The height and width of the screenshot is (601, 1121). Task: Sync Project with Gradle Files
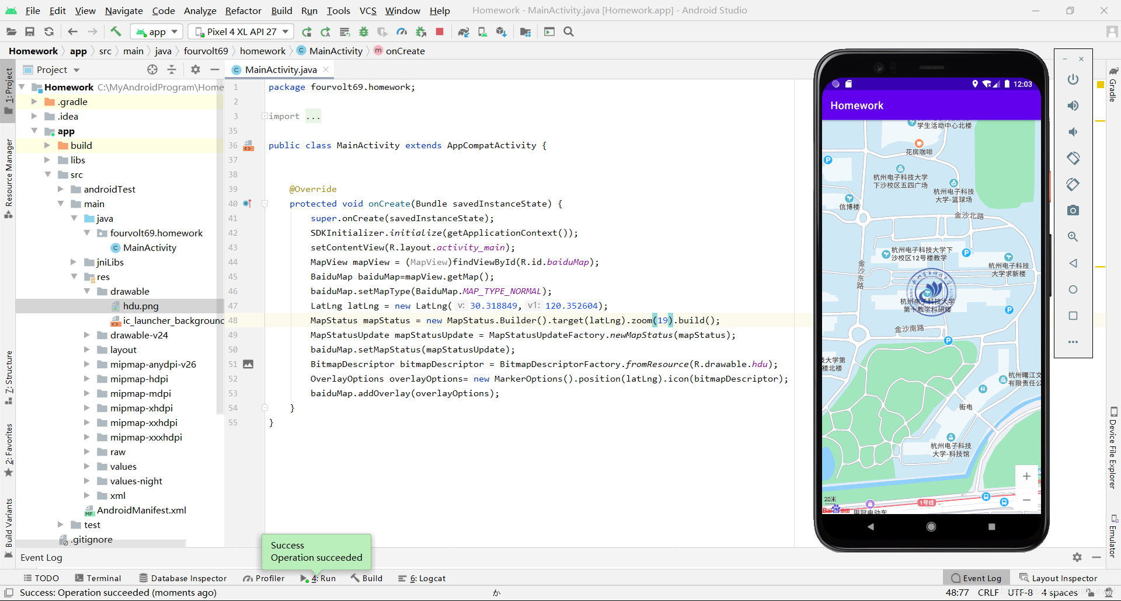point(464,32)
